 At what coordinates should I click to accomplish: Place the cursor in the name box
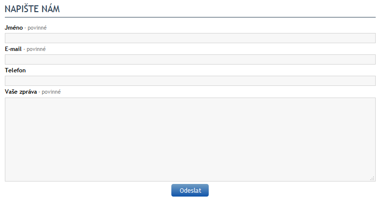(x=190, y=38)
